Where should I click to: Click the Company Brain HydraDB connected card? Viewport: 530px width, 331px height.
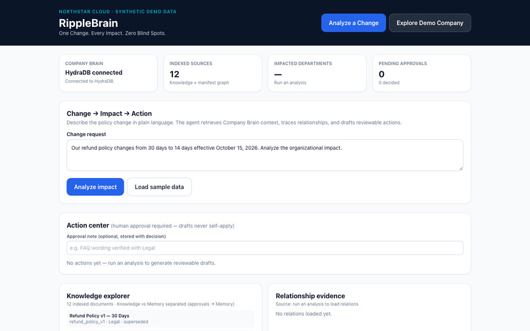click(108, 73)
